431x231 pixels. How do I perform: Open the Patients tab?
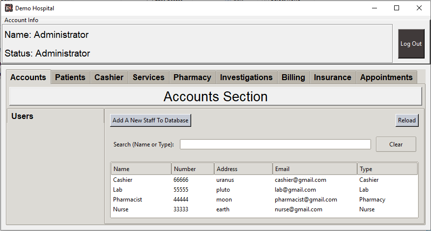[70, 77]
